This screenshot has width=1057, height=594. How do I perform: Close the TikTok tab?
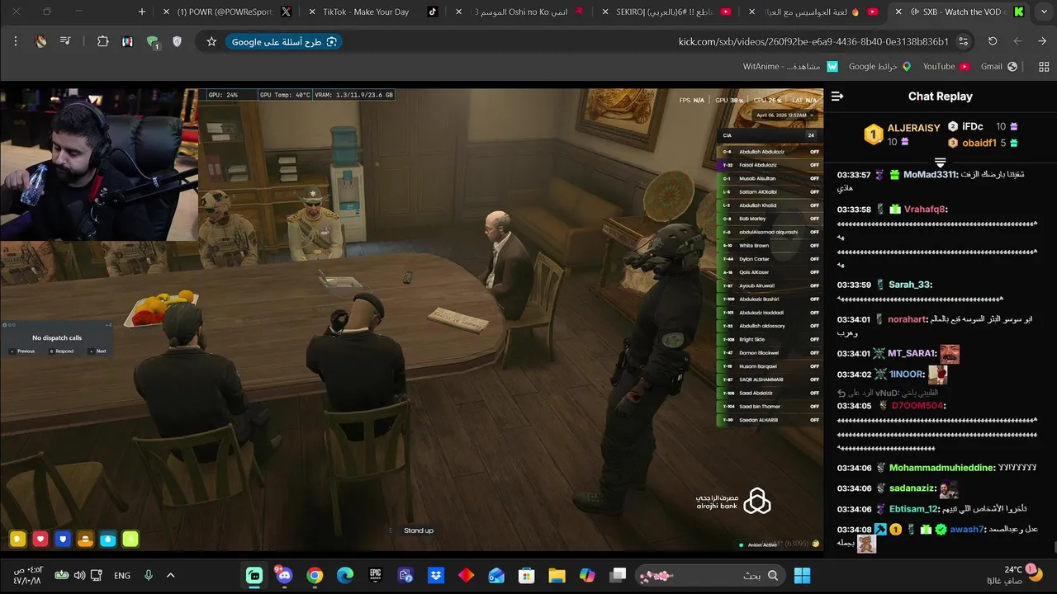311,12
